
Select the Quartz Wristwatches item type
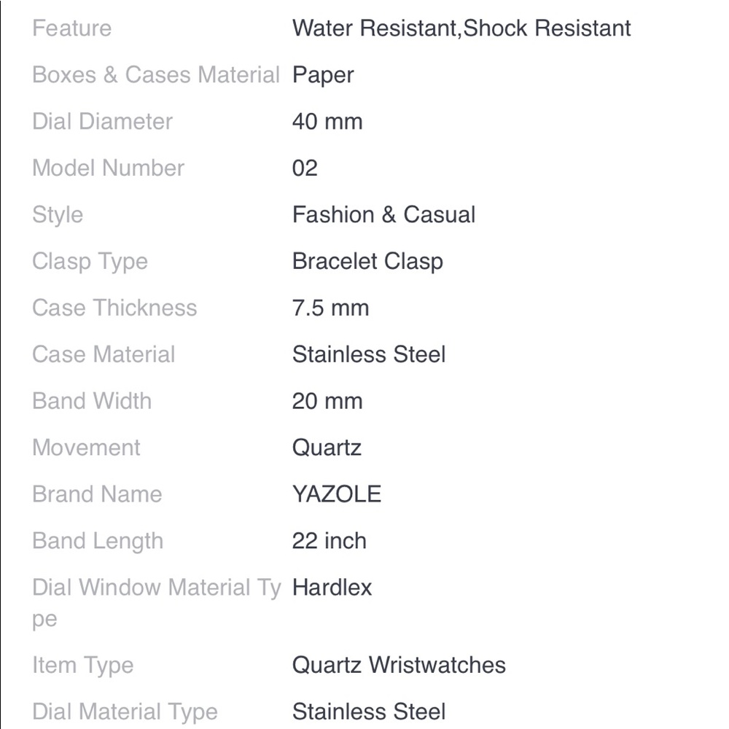[399, 666]
